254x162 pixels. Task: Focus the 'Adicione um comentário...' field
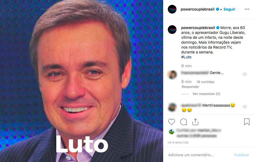(x=199, y=155)
